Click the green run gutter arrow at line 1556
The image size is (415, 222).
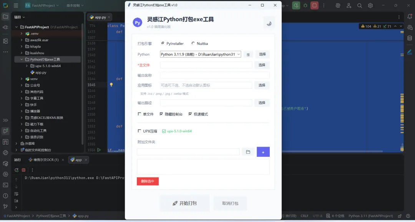pos(99,150)
